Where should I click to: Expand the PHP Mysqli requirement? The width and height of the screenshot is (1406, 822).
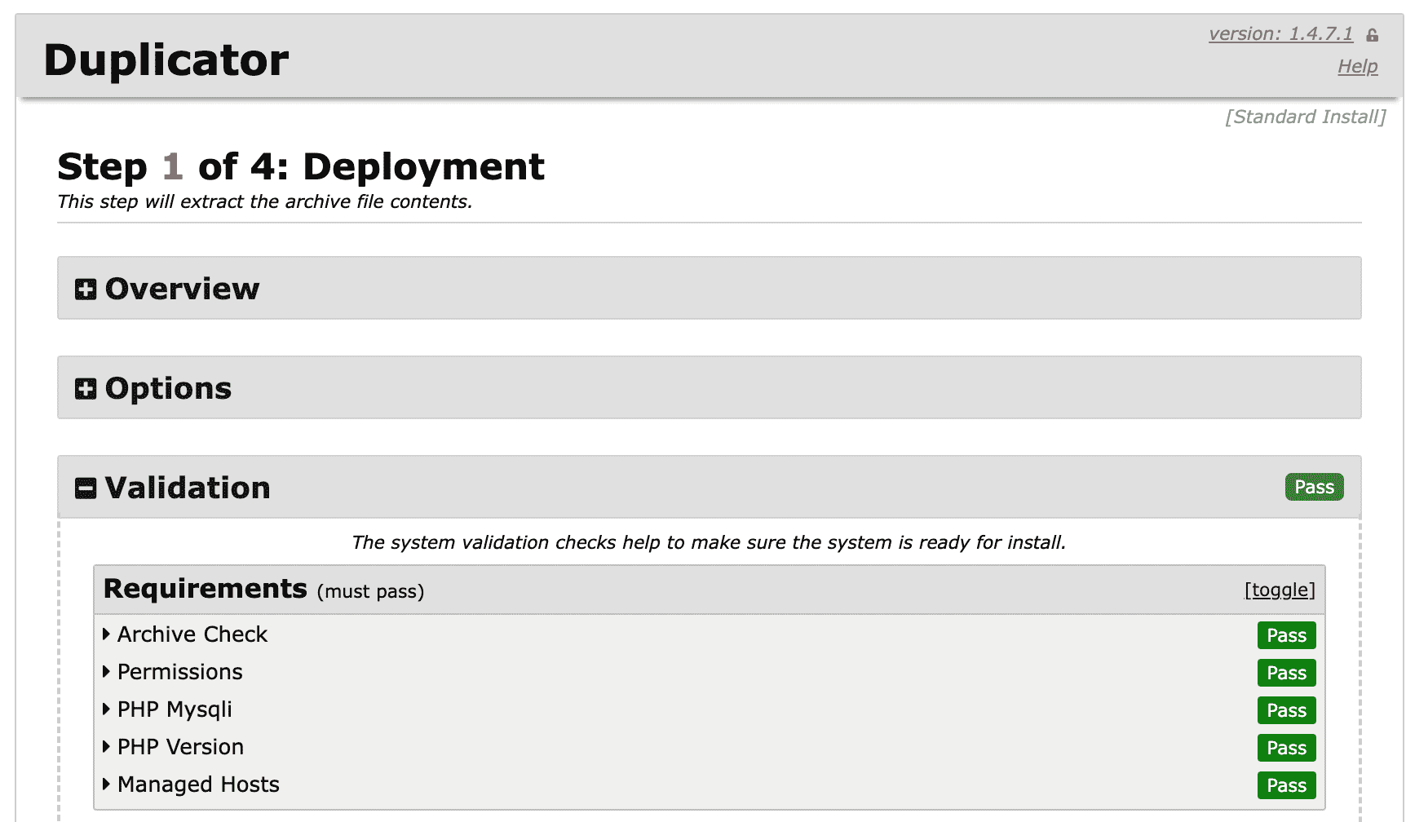(175, 709)
